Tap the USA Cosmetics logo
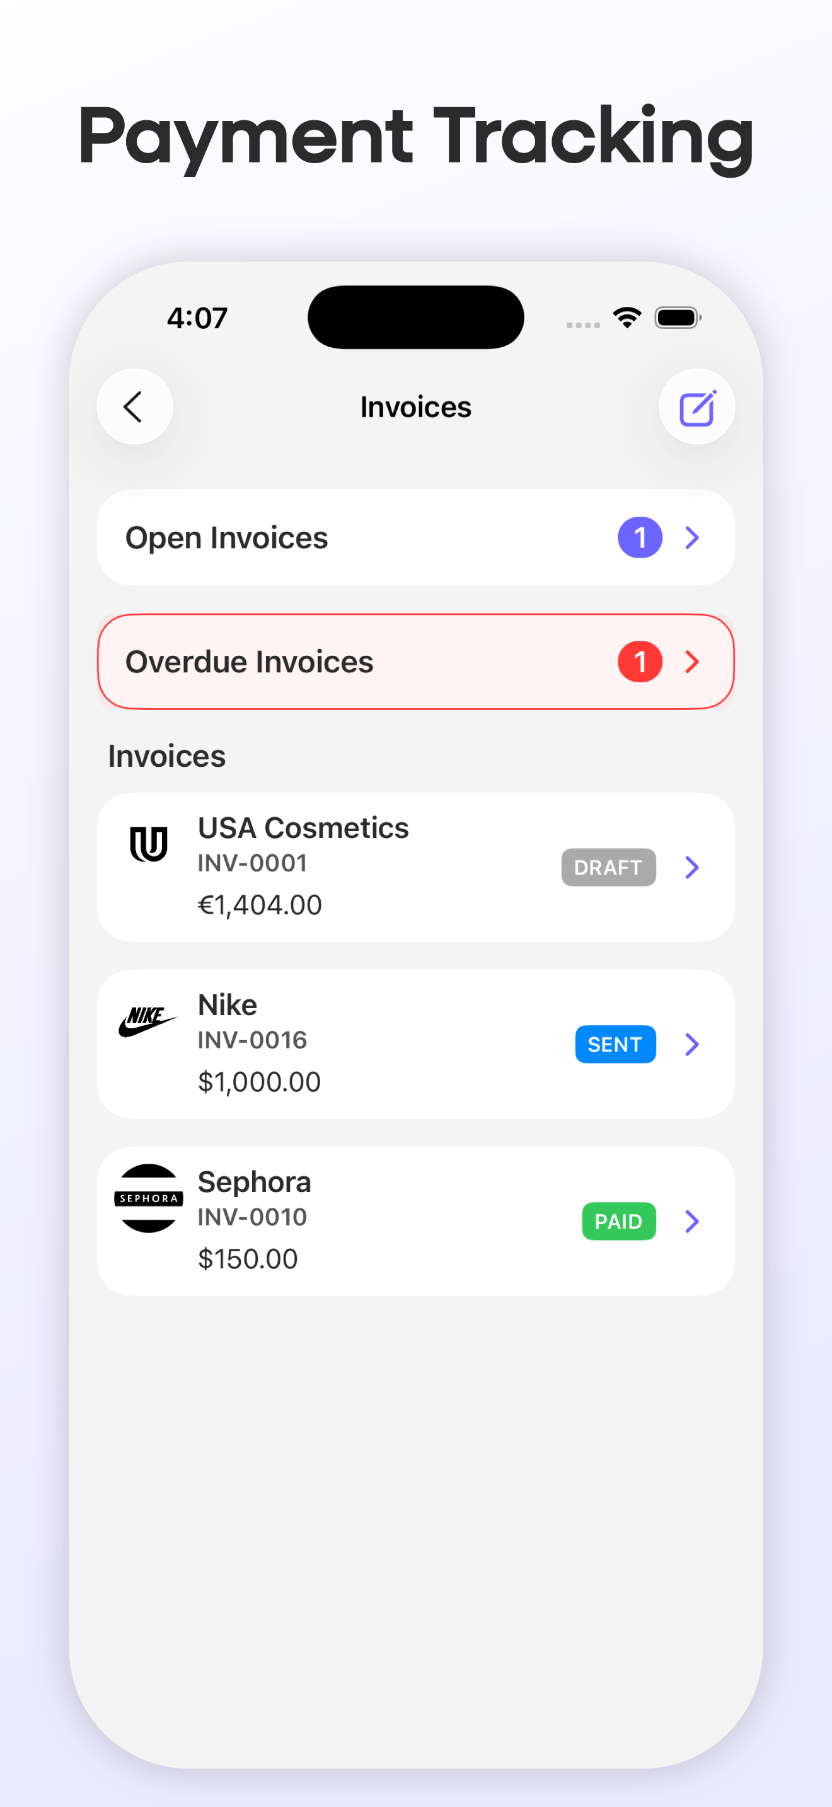This screenshot has width=832, height=1807. click(x=149, y=844)
